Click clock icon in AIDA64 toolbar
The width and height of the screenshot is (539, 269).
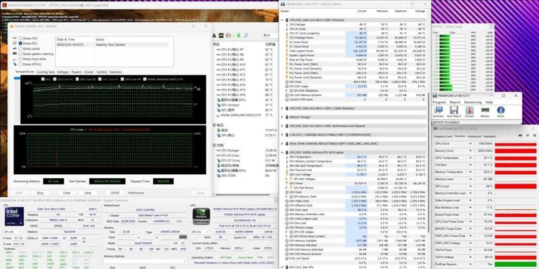(228, 36)
